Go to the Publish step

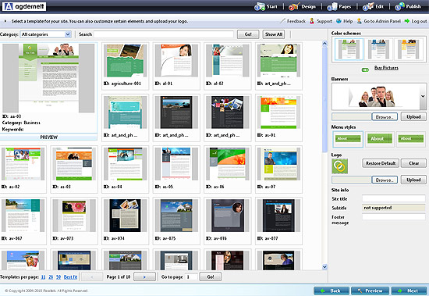(408, 6)
